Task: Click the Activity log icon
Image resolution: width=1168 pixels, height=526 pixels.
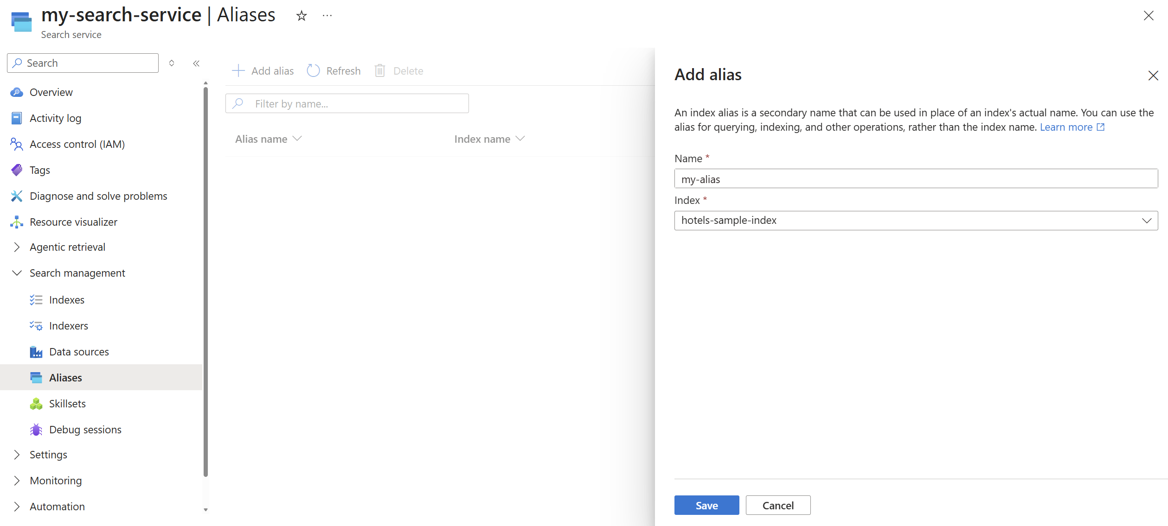Action: tap(17, 118)
